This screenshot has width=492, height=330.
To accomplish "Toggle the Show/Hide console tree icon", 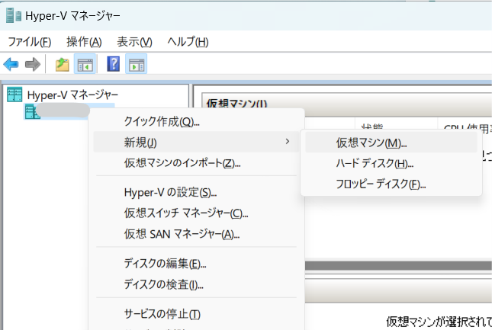I will point(85,64).
